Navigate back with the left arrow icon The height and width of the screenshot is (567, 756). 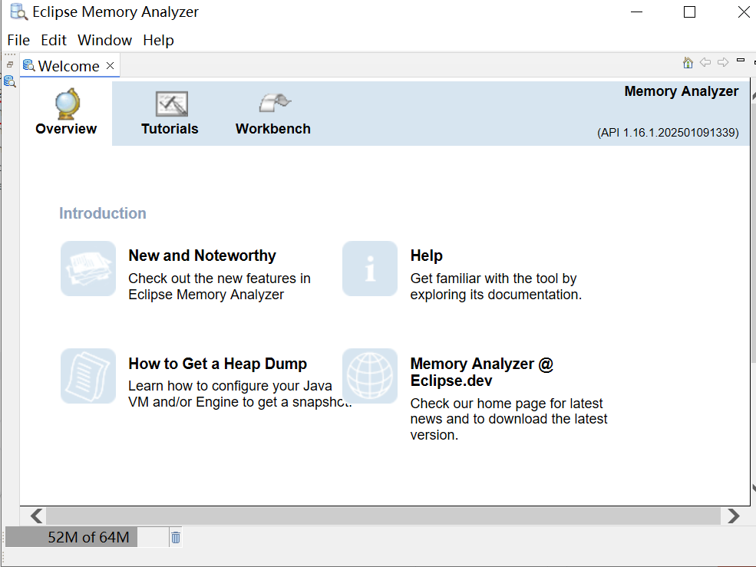point(705,62)
